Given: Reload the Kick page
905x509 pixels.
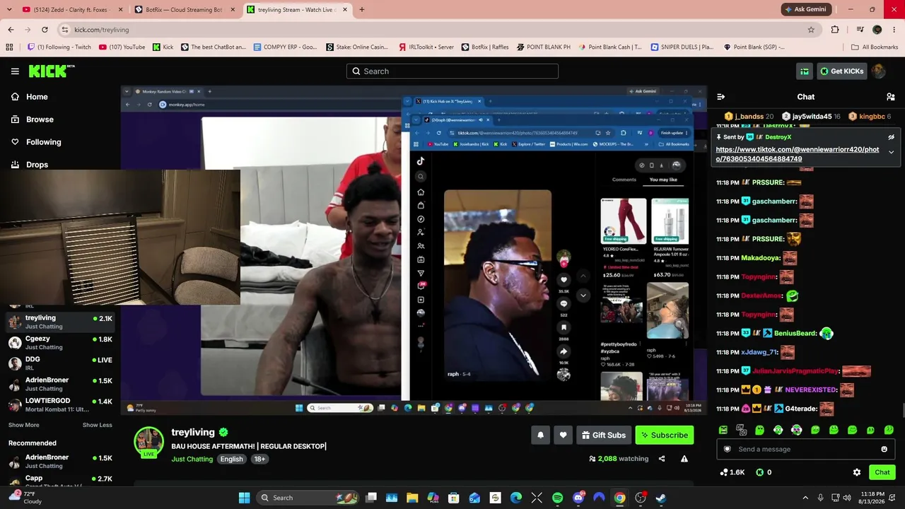Looking at the screenshot, I should click(45, 30).
